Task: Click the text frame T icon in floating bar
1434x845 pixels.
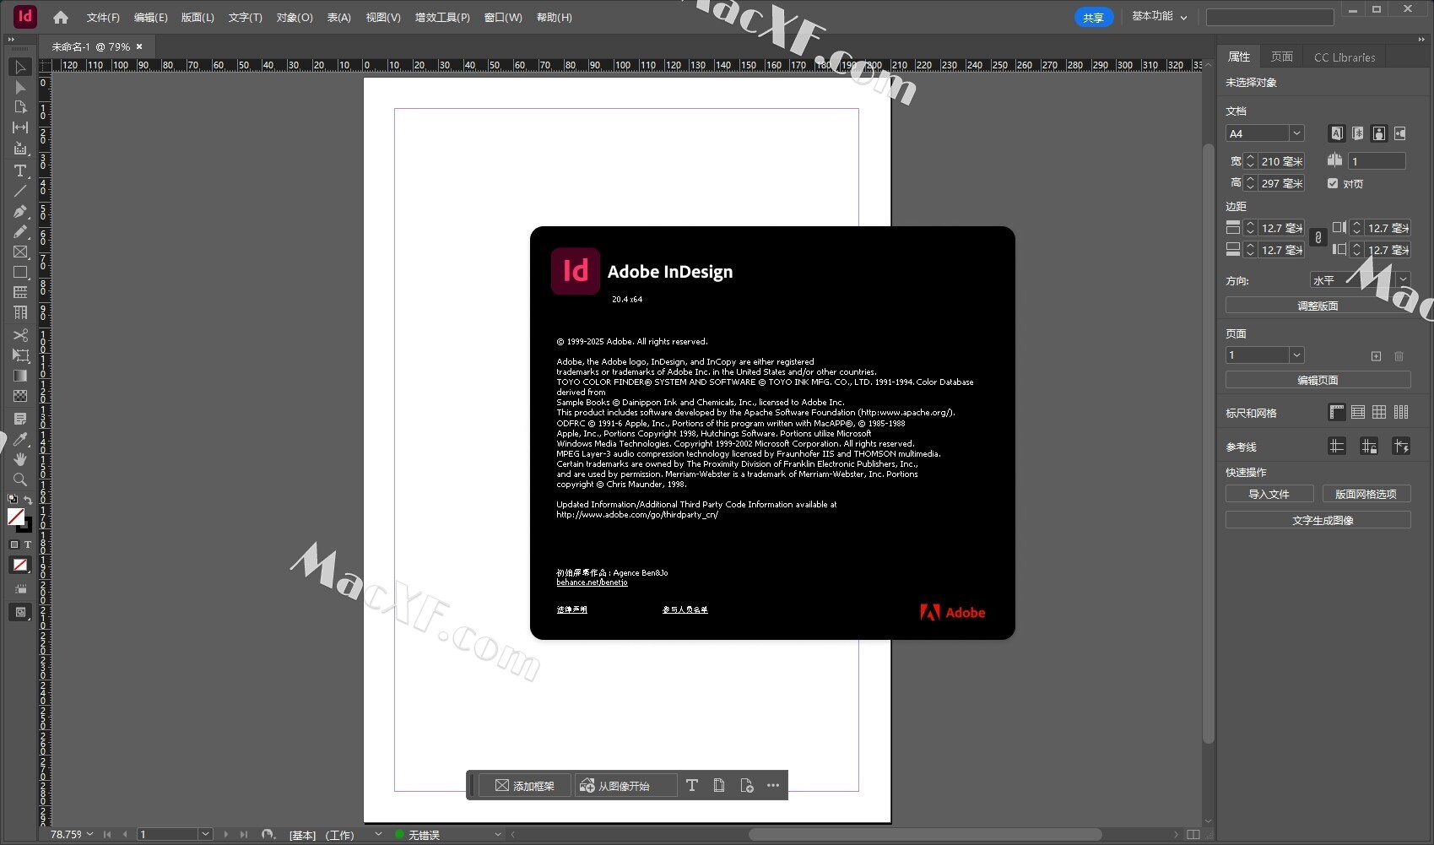Action: click(692, 785)
